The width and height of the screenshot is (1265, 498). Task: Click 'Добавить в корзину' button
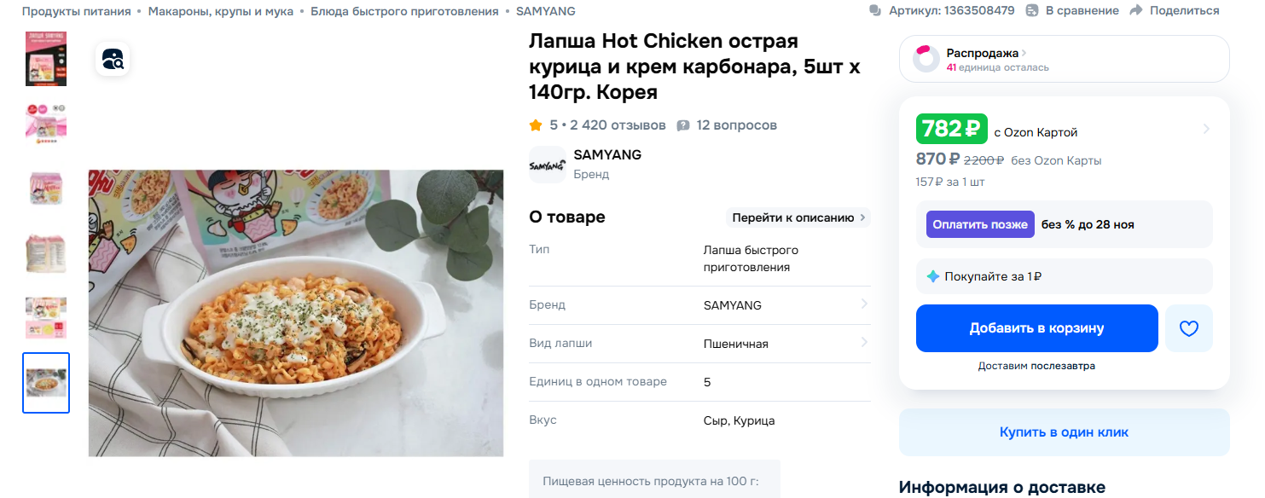(x=1036, y=328)
